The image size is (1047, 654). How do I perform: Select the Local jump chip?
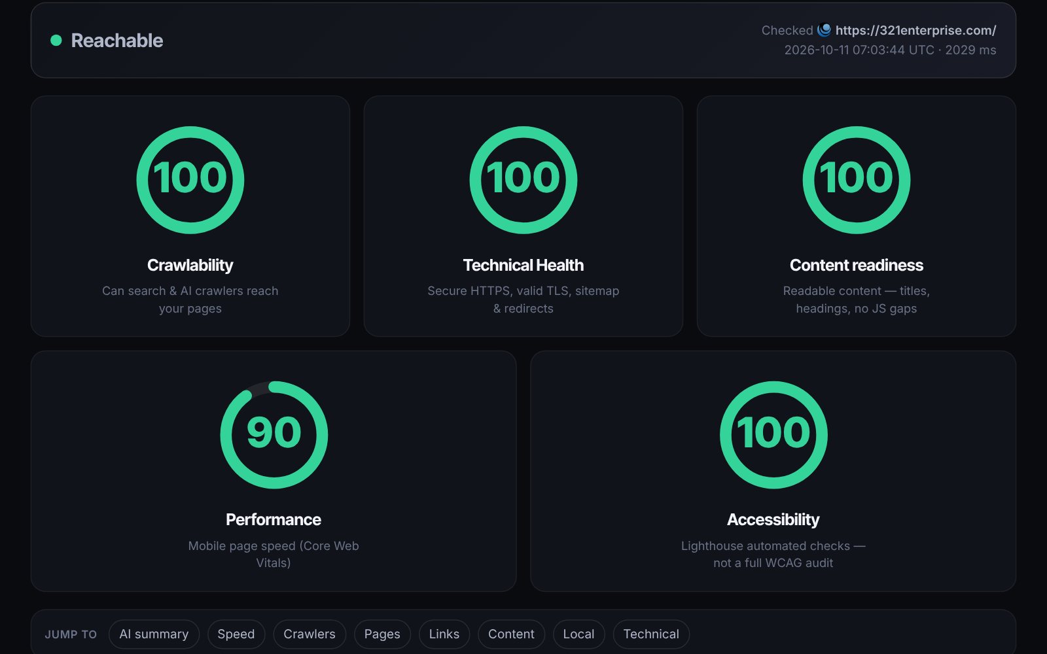coord(578,634)
